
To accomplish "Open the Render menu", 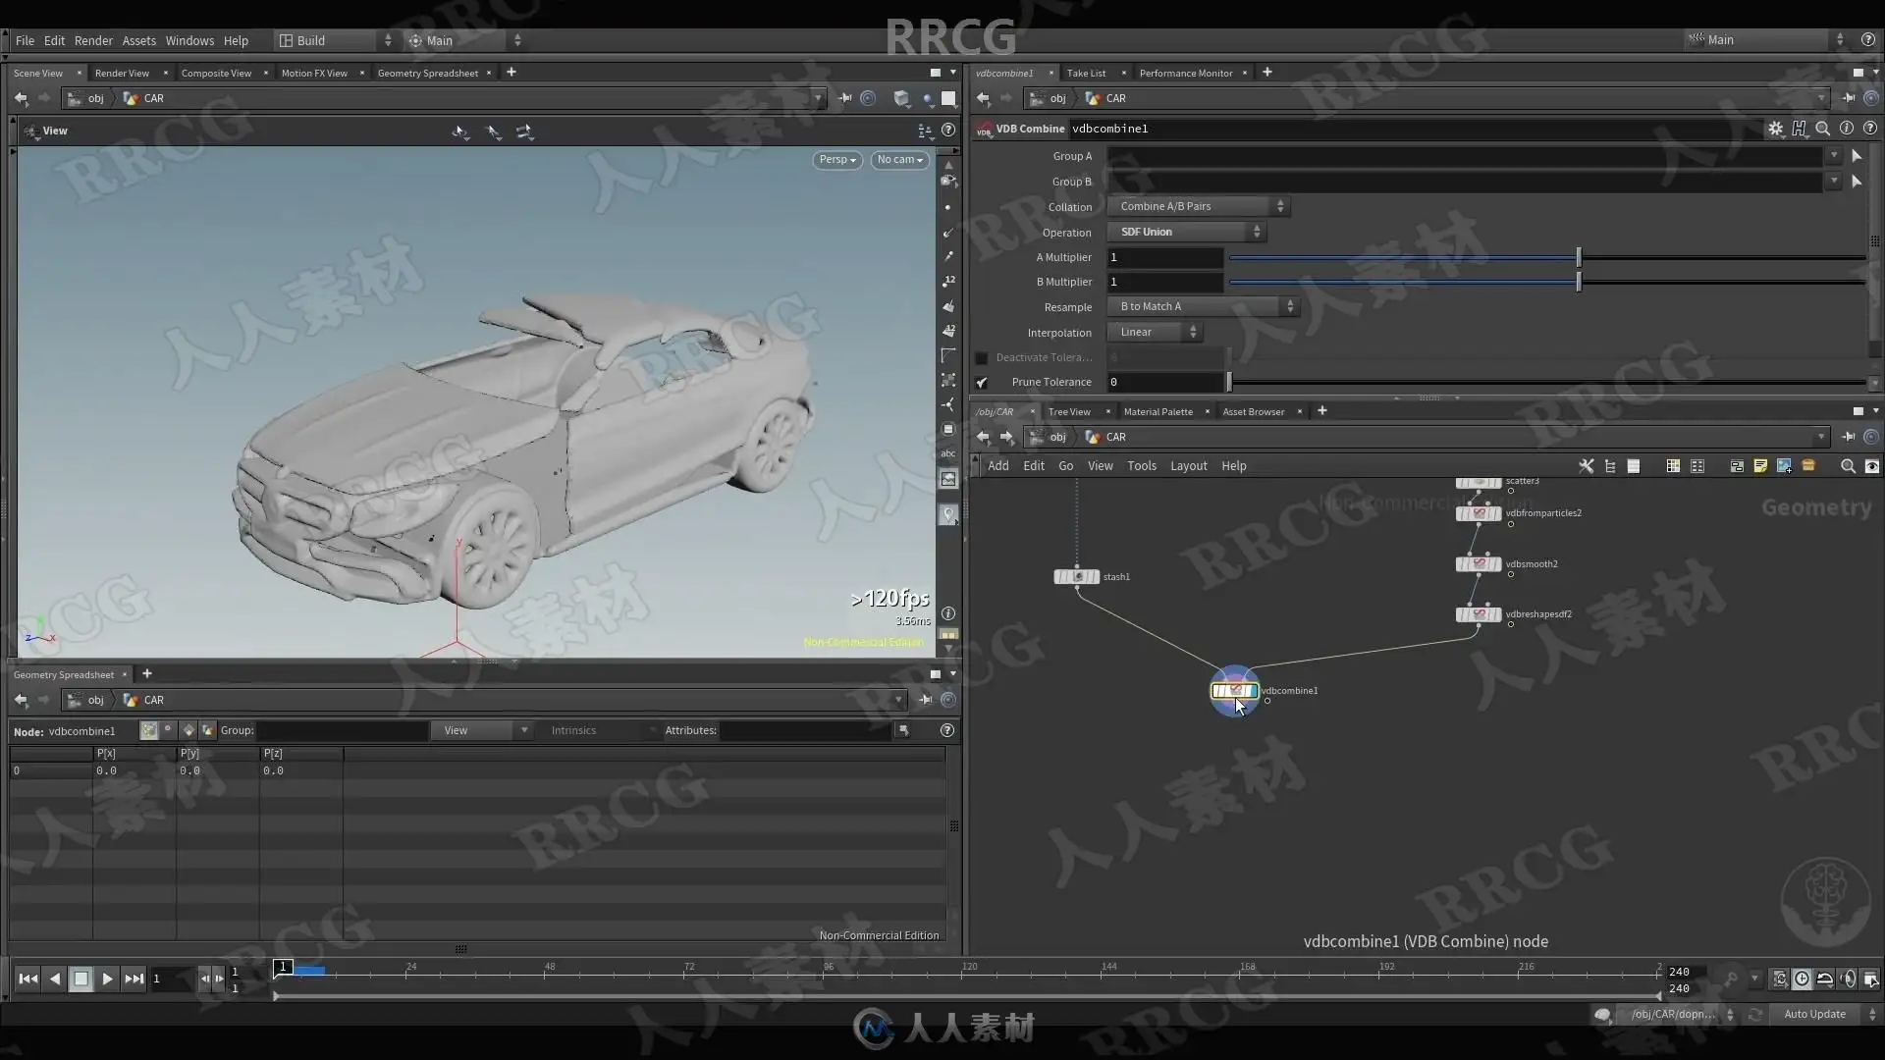I will (93, 41).
